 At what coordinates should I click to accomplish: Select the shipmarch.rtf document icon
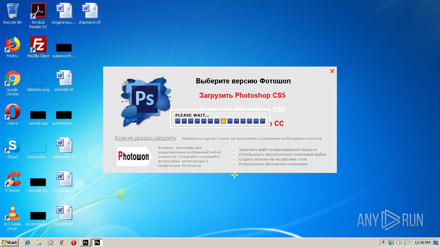[x=90, y=14]
